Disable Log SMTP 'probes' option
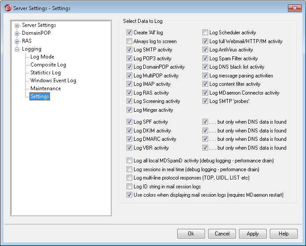 [205, 101]
